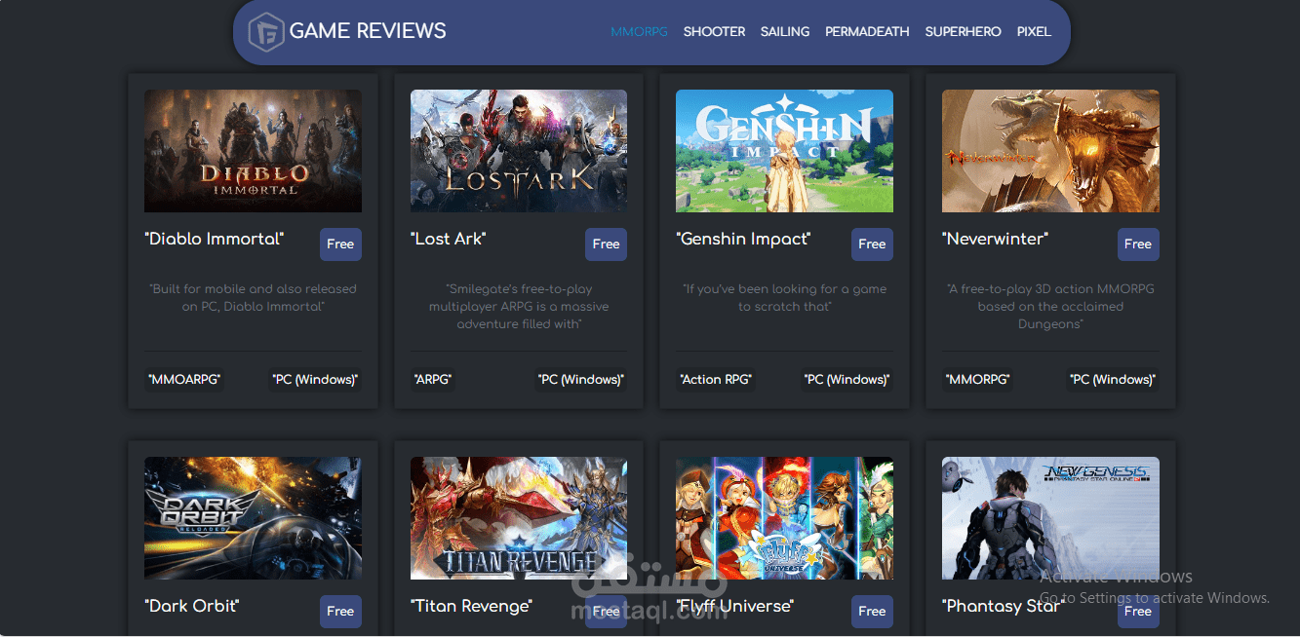Click the Game Reviews hexagon logo icon
Viewport: 1300px width, 637px height.
coord(265,32)
